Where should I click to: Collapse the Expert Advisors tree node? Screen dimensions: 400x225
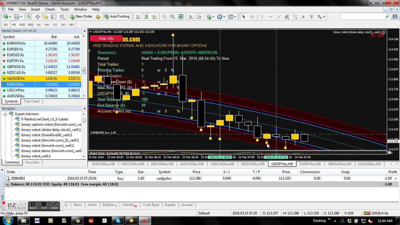5,114
